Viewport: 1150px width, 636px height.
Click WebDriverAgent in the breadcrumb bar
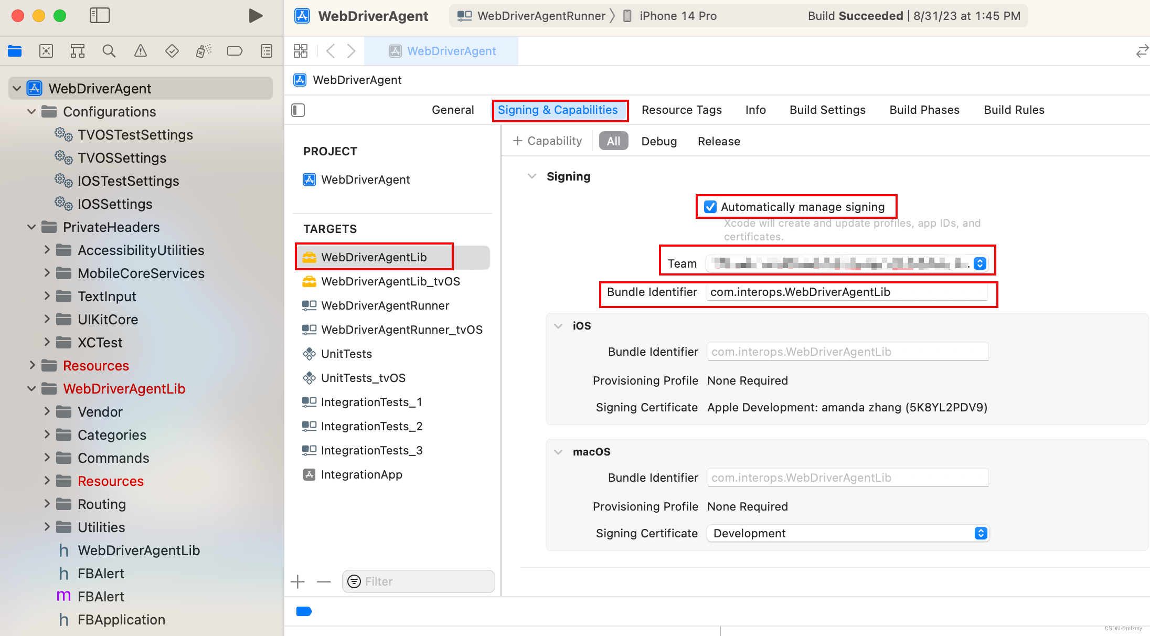(348, 80)
